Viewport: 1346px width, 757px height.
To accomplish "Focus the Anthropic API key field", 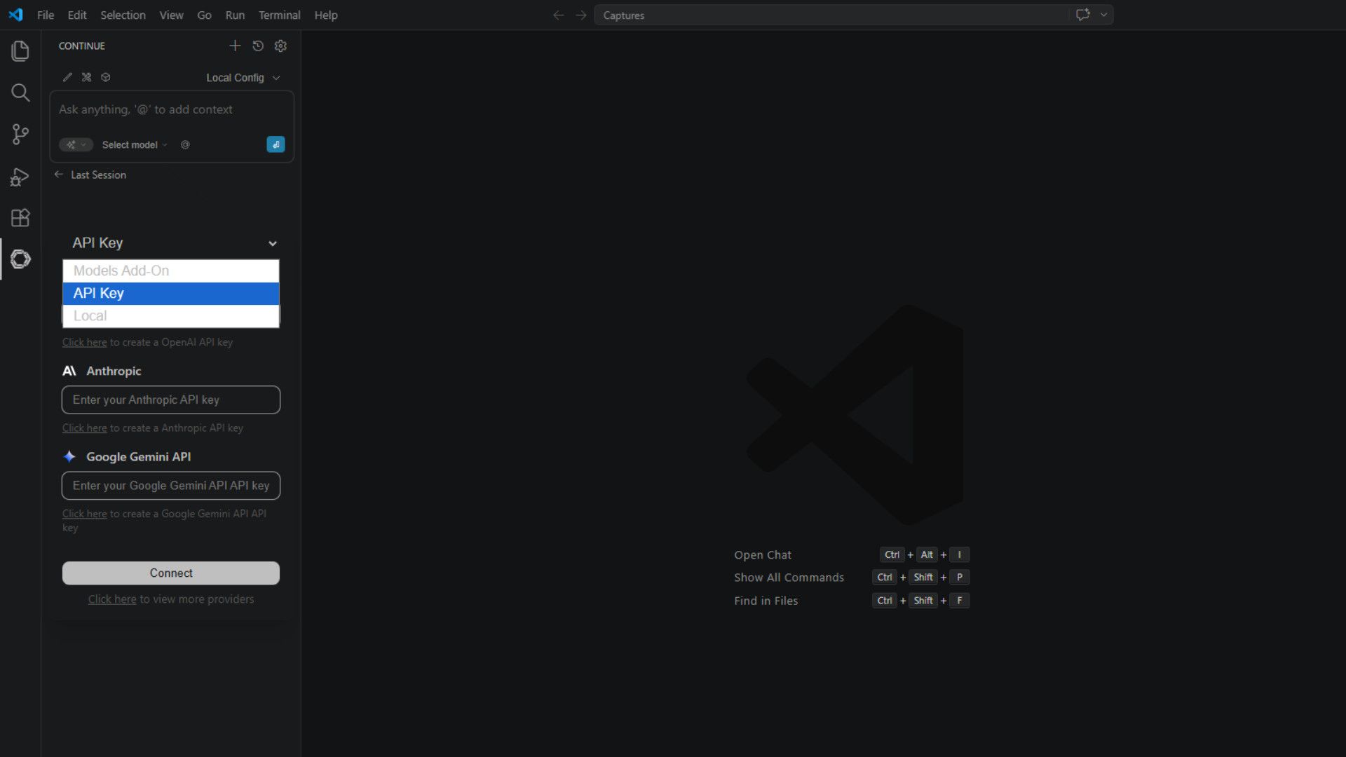I will click(x=171, y=400).
